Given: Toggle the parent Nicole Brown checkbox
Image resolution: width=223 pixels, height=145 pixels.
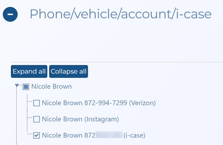Looking at the screenshot, I should [26, 87].
